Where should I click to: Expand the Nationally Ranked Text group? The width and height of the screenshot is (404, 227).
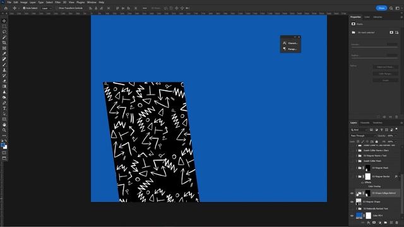[x=357, y=209]
